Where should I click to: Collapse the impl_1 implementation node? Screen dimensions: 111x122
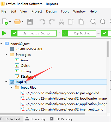point(7,82)
